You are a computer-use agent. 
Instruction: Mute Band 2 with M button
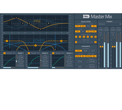click(38, 53)
